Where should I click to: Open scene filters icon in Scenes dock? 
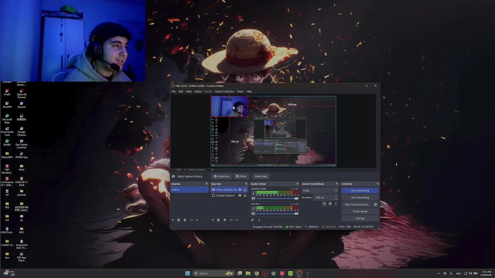(185, 220)
